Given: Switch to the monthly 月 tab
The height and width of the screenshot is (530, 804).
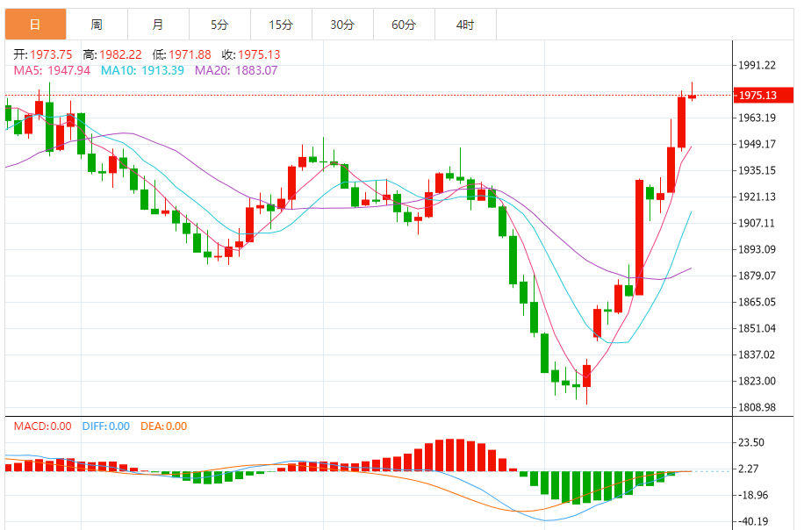Looking at the screenshot, I should tap(159, 24).
